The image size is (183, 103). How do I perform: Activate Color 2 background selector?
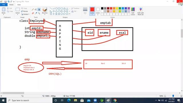tap(98, 11)
